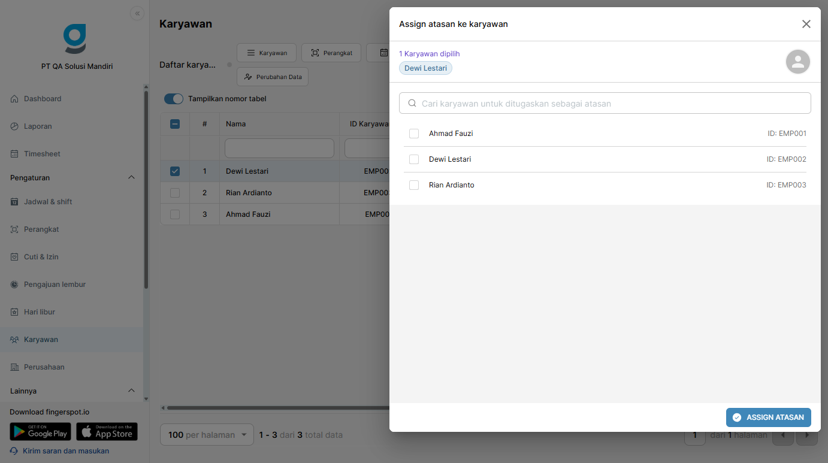Toggle the table header select-all checkbox
This screenshot has height=463, width=828.
pyautogui.click(x=175, y=124)
